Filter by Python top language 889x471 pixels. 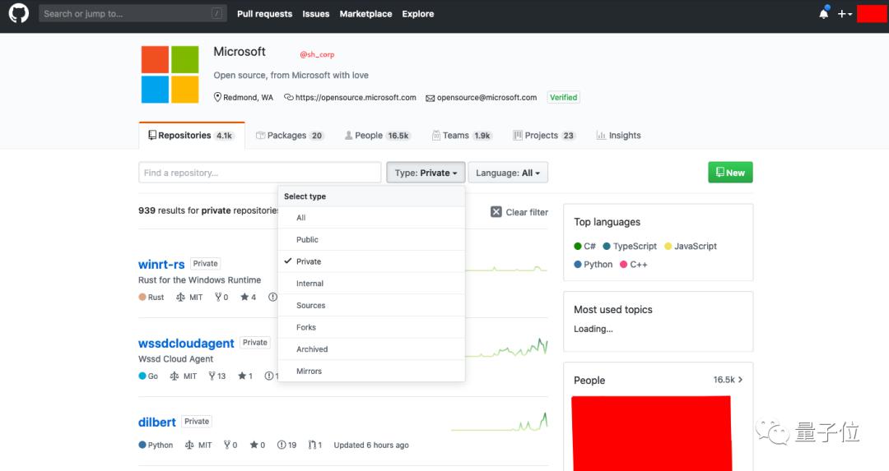point(593,265)
